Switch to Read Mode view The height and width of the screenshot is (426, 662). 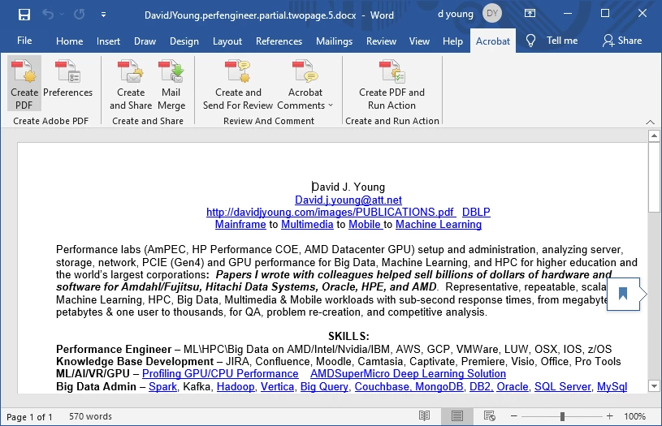424,416
